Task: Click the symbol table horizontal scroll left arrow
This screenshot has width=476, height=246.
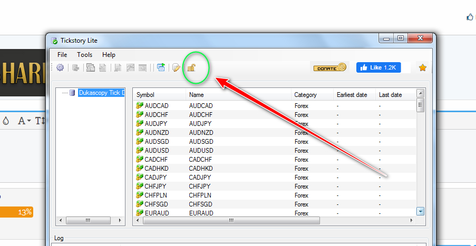Action: [139, 220]
